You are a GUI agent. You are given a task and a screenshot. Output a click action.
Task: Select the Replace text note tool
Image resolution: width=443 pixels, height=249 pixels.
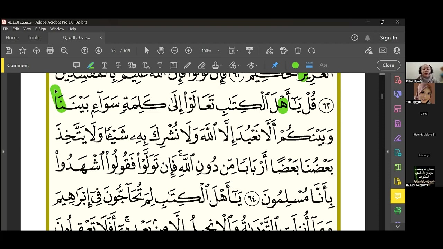(132, 65)
